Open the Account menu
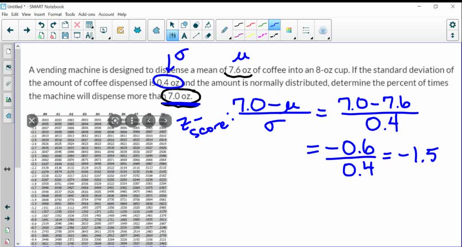The width and height of the screenshot is (462, 247). (x=106, y=14)
